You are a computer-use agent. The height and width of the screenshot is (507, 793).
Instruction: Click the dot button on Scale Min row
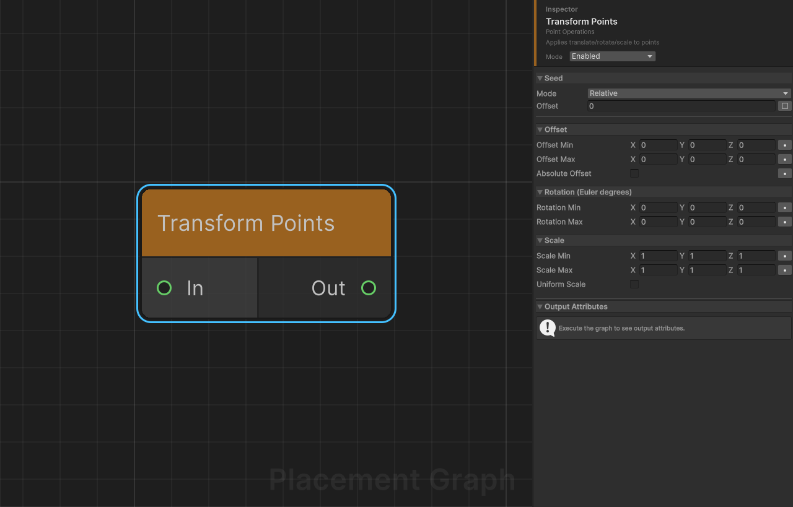[x=785, y=256]
